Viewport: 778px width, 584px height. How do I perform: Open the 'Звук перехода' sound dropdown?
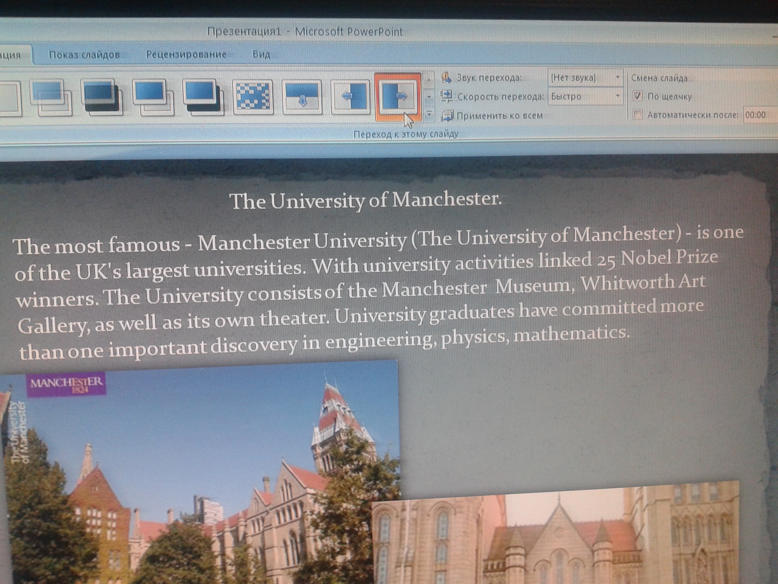pyautogui.click(x=617, y=78)
